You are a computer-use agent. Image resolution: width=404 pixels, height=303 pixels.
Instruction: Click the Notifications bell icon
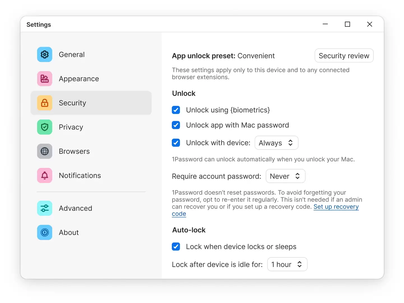pyautogui.click(x=44, y=175)
